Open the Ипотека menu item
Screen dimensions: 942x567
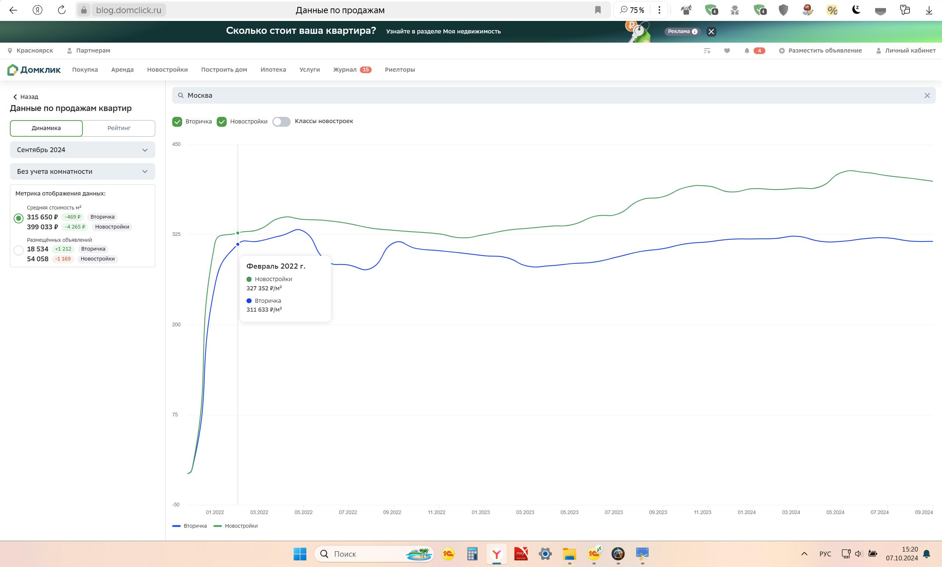click(x=273, y=69)
